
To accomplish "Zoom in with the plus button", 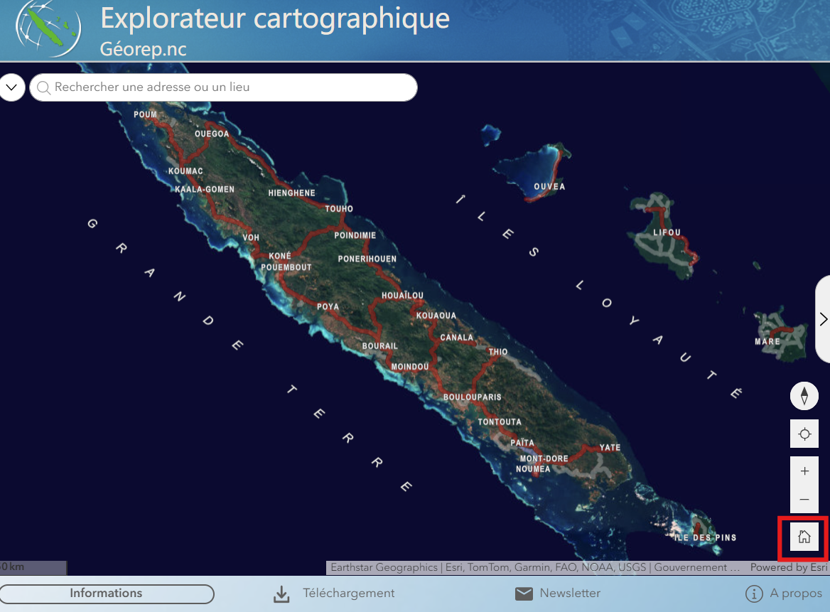I will coord(804,471).
